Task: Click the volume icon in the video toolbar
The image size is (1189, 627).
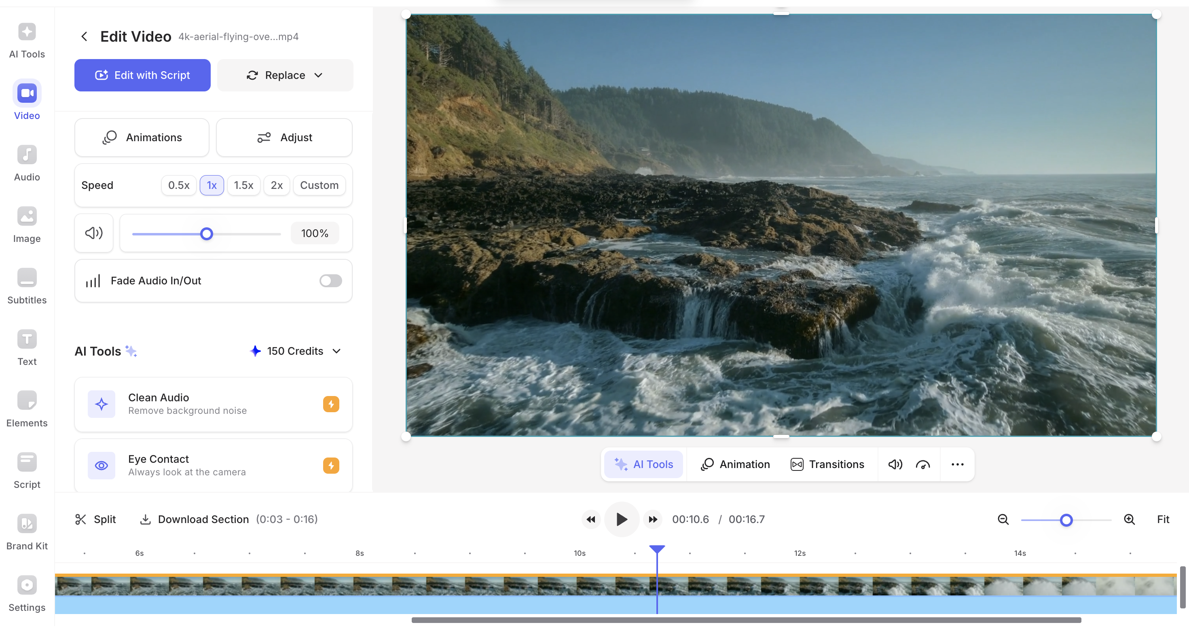Action: [895, 464]
